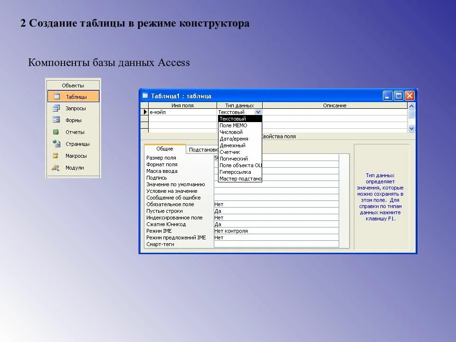
Task: Click the Reports (Отчеты) icon
Action: click(x=56, y=132)
